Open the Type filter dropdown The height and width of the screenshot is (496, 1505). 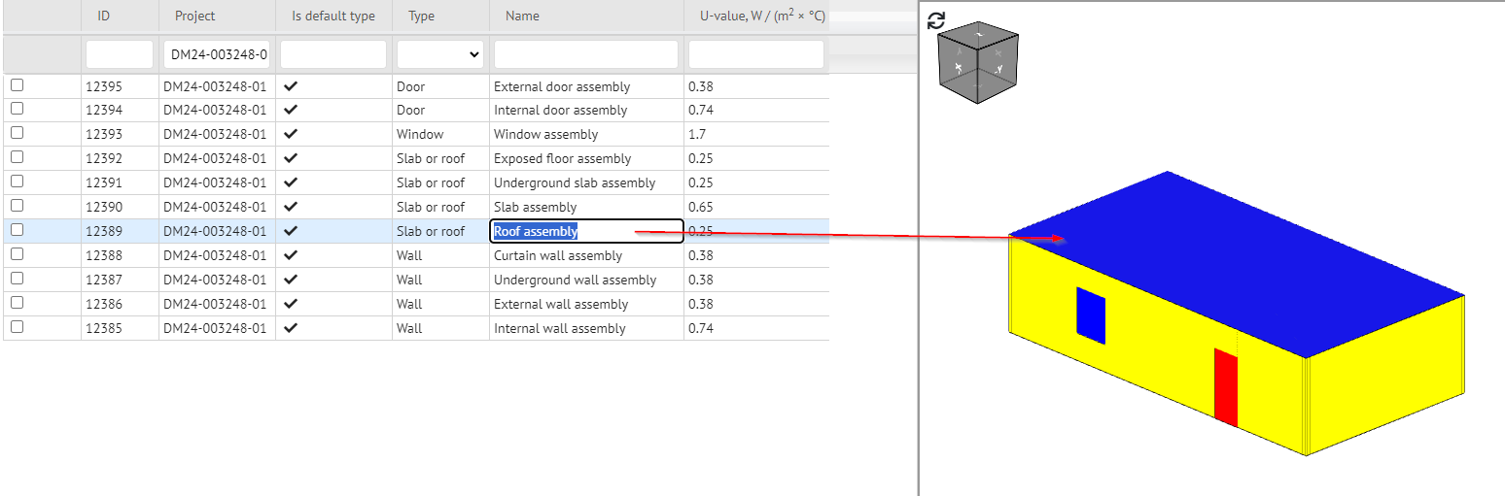coord(440,54)
